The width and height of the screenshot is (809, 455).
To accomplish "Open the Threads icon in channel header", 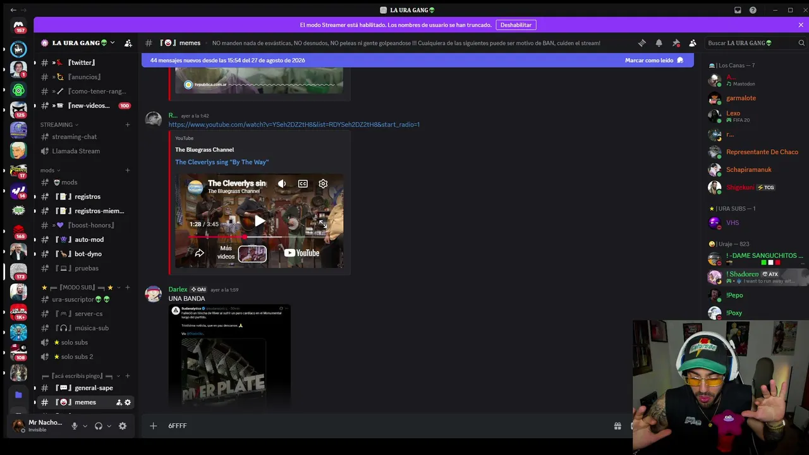I will (642, 43).
